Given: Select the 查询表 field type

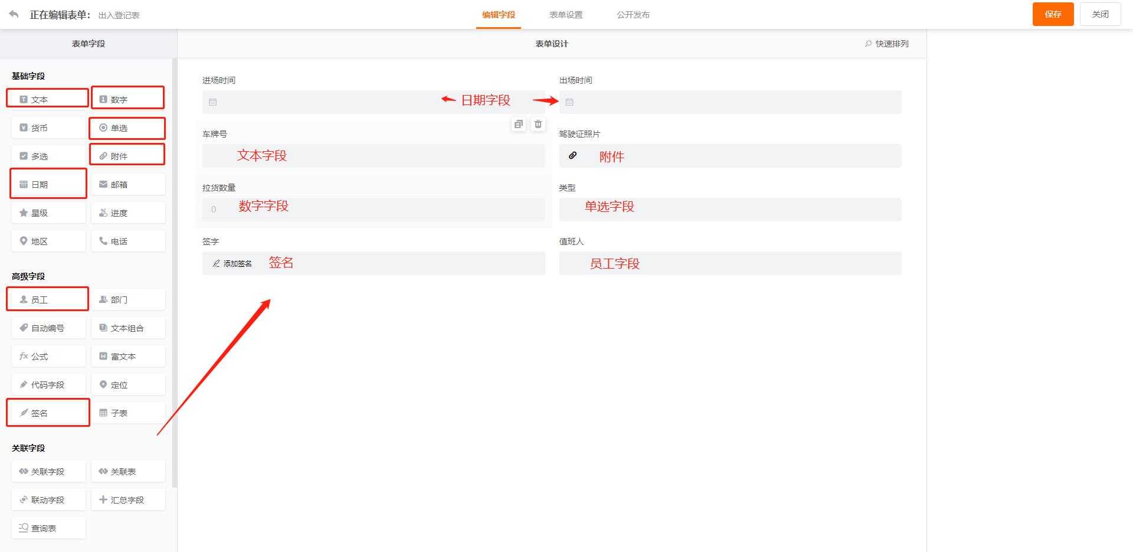Looking at the screenshot, I should (x=48, y=527).
